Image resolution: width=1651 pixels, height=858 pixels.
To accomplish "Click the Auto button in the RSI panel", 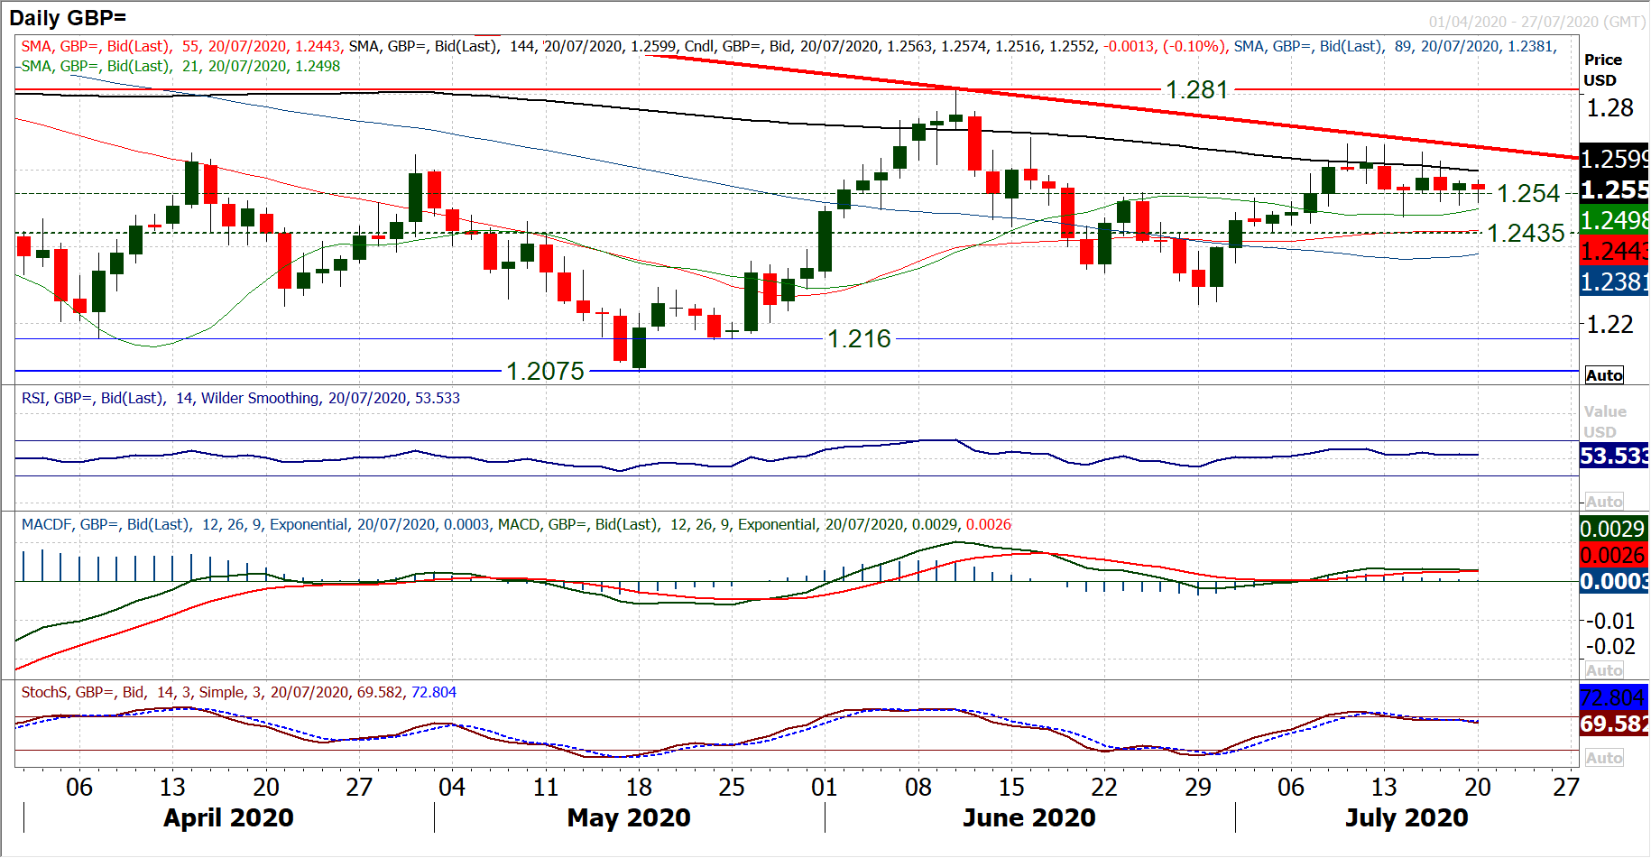I will click(1603, 502).
